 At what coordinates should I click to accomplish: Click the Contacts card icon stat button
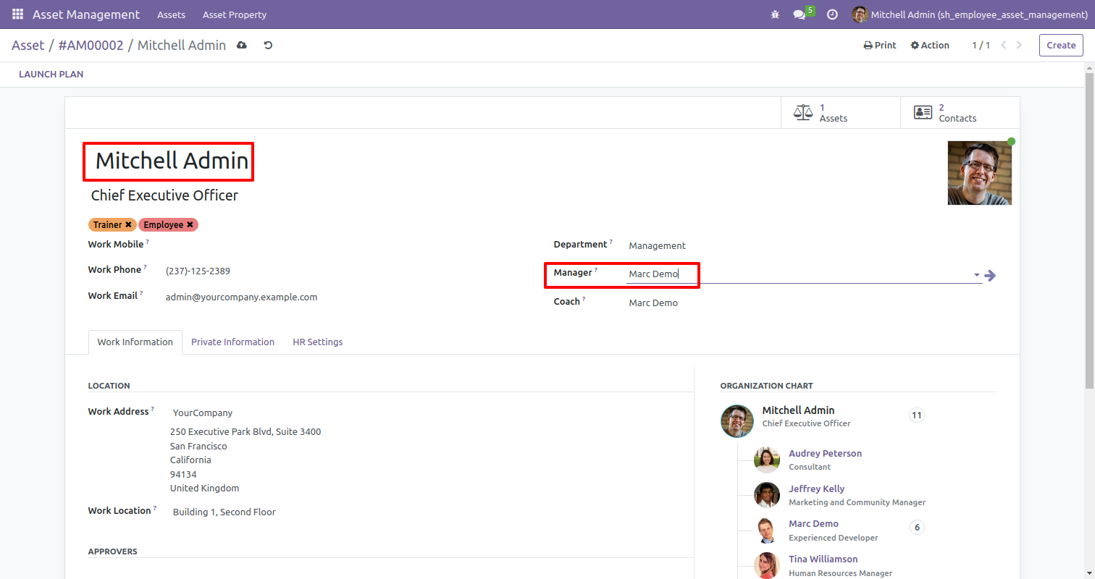[923, 112]
